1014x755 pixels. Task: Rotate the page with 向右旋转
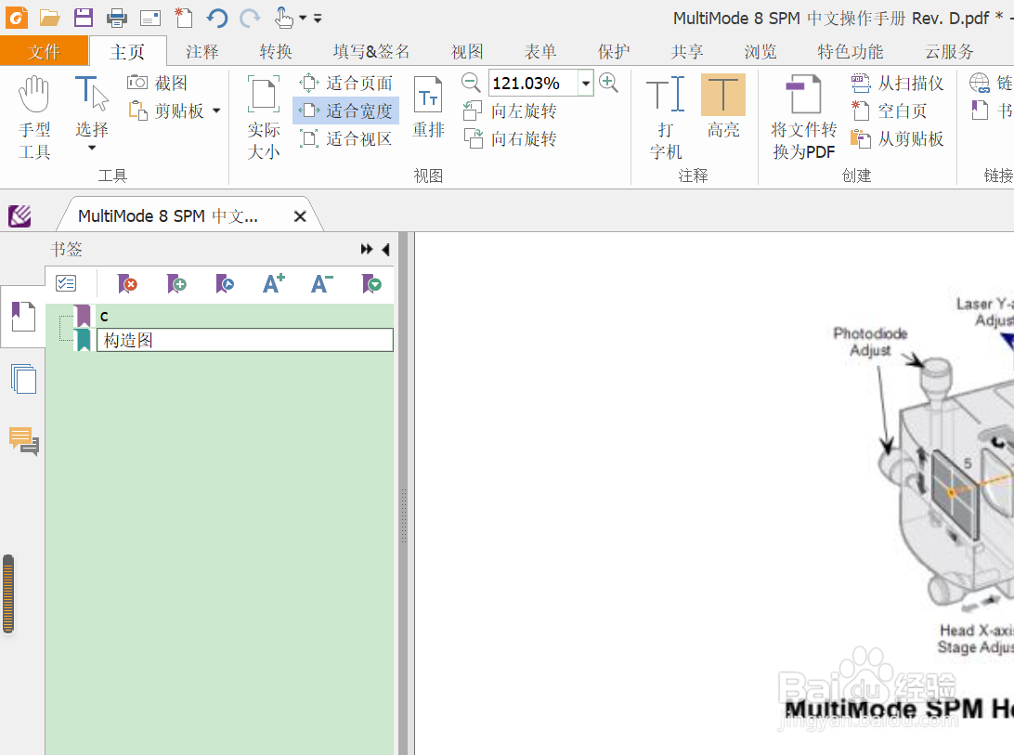coord(510,138)
